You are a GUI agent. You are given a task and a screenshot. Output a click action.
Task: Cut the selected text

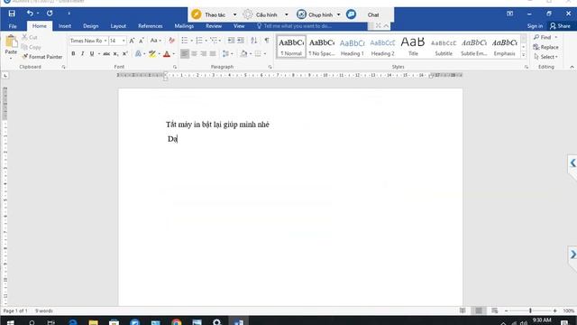[30, 37]
